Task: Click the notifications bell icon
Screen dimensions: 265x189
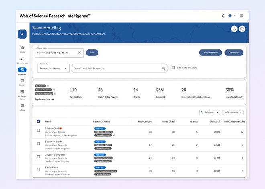Action: (223, 16)
